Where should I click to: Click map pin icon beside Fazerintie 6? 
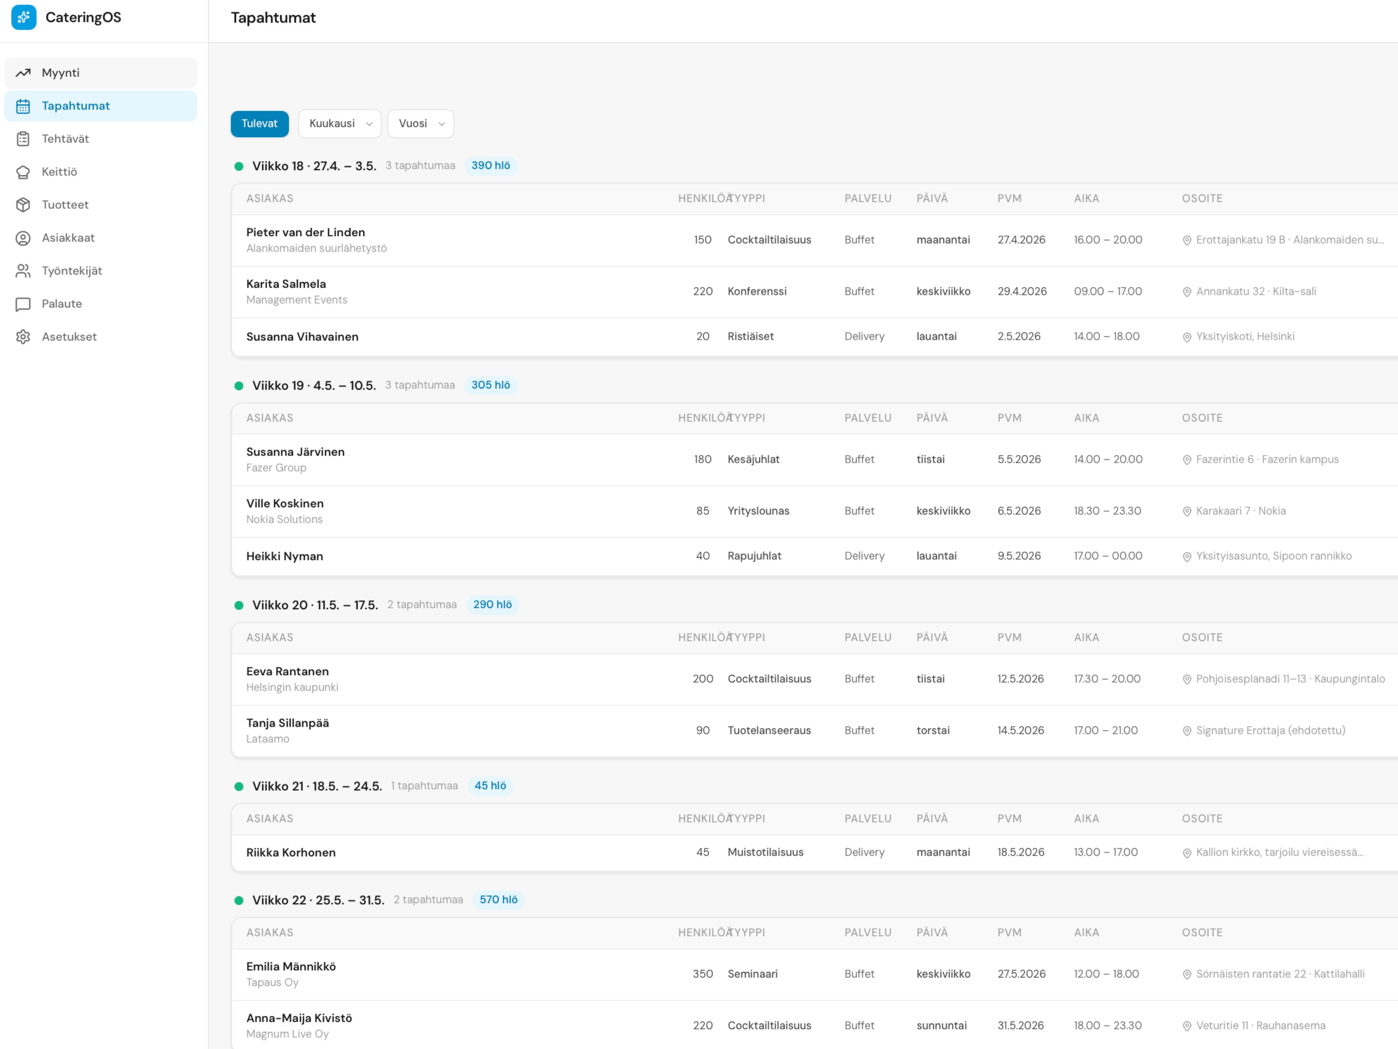(x=1186, y=460)
